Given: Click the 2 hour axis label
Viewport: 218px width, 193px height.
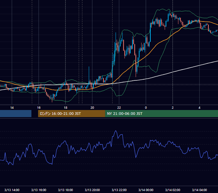Looking at the screenshot, I should coord(173,108).
